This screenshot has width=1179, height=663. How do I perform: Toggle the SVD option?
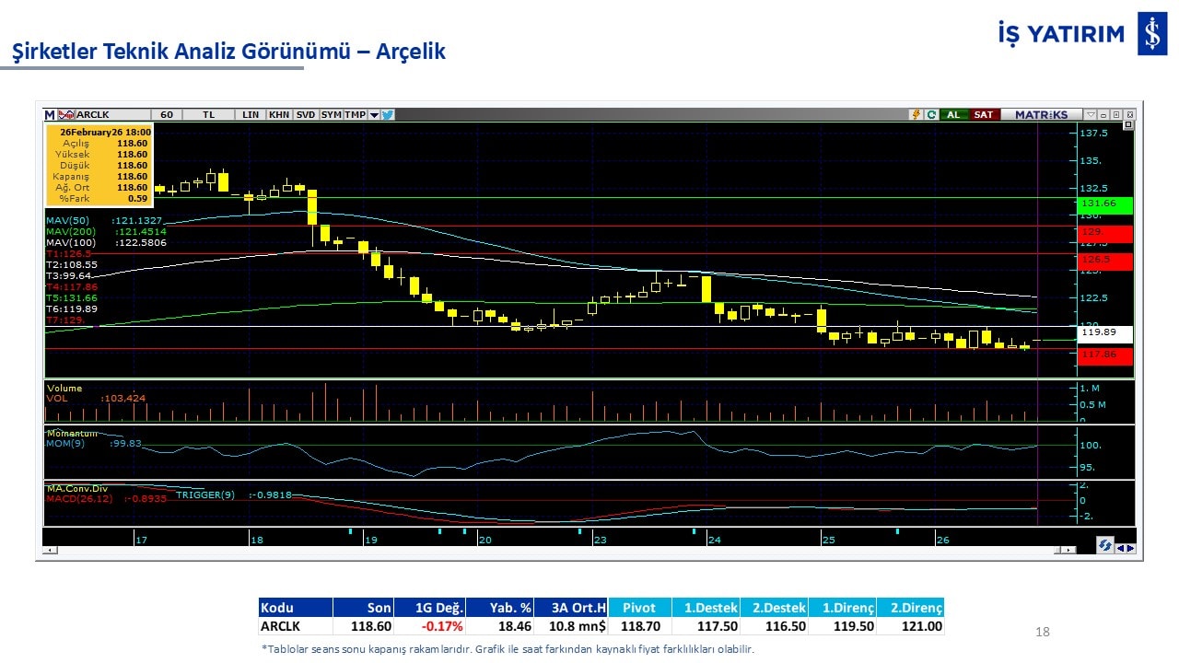tap(305, 115)
